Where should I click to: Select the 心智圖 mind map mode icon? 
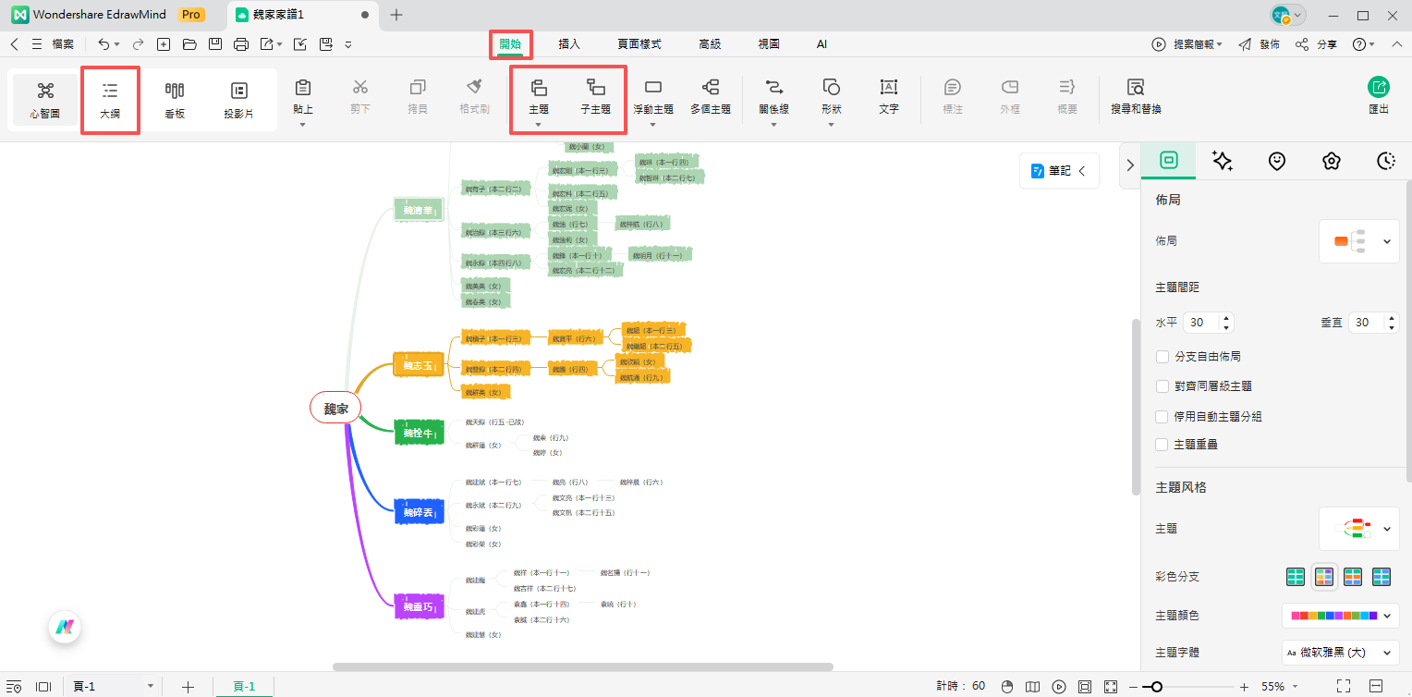(43, 97)
